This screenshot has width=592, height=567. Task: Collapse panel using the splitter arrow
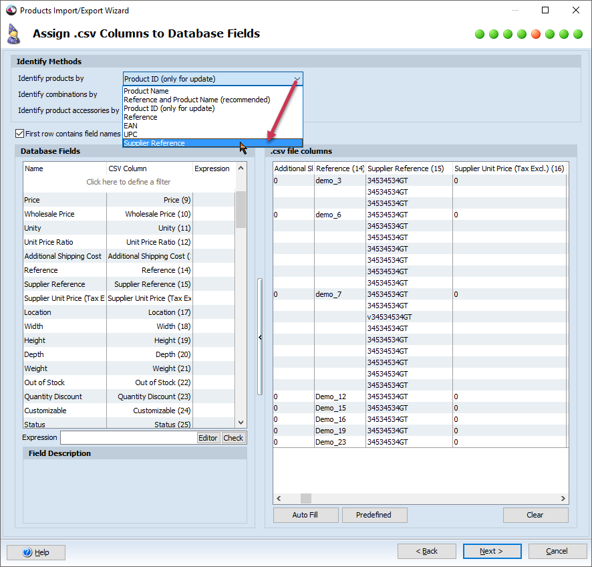(260, 338)
